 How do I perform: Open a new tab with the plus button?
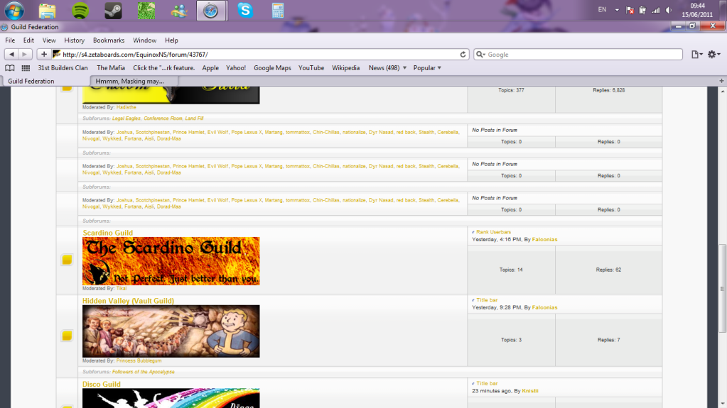(x=721, y=81)
